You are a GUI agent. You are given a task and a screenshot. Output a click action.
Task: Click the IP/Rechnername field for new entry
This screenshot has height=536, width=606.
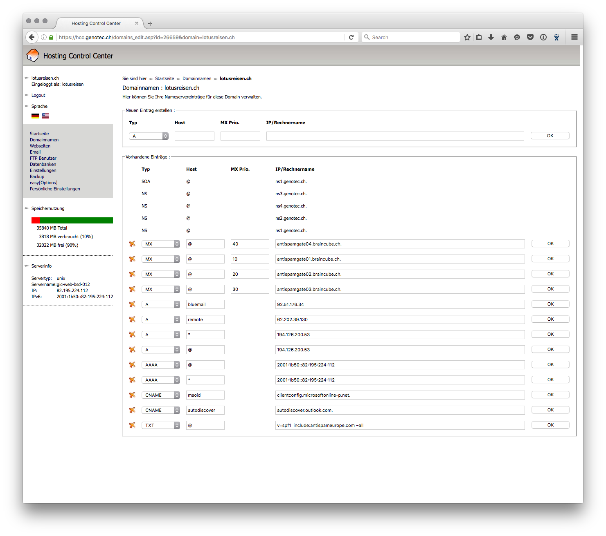(x=395, y=136)
